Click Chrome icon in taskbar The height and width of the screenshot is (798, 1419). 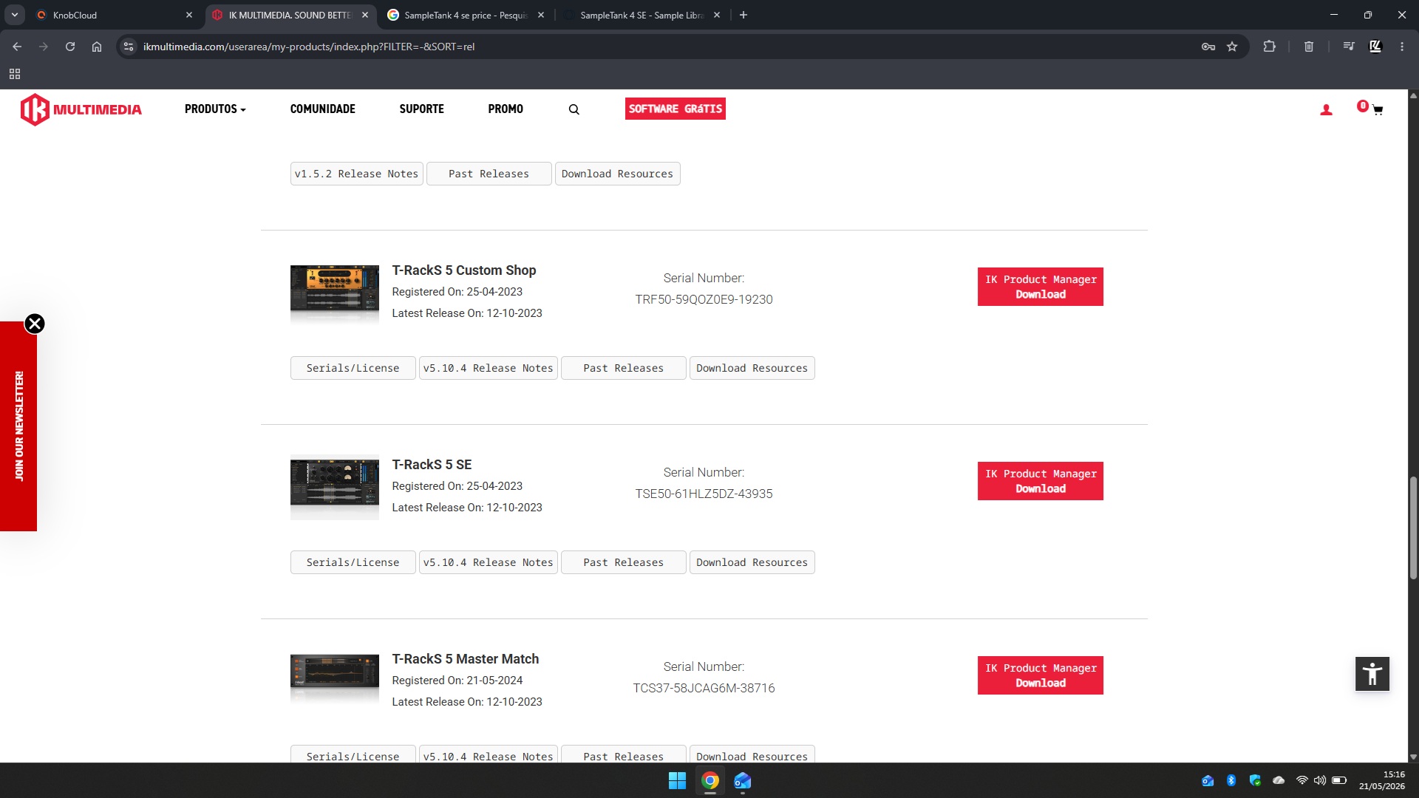710,781
